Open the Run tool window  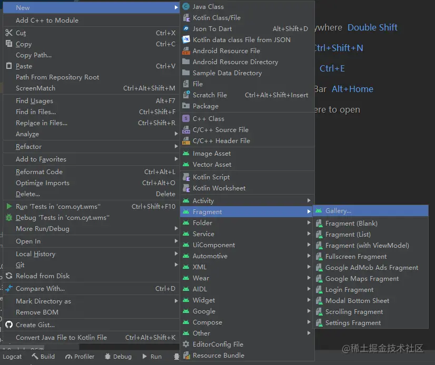point(152,357)
